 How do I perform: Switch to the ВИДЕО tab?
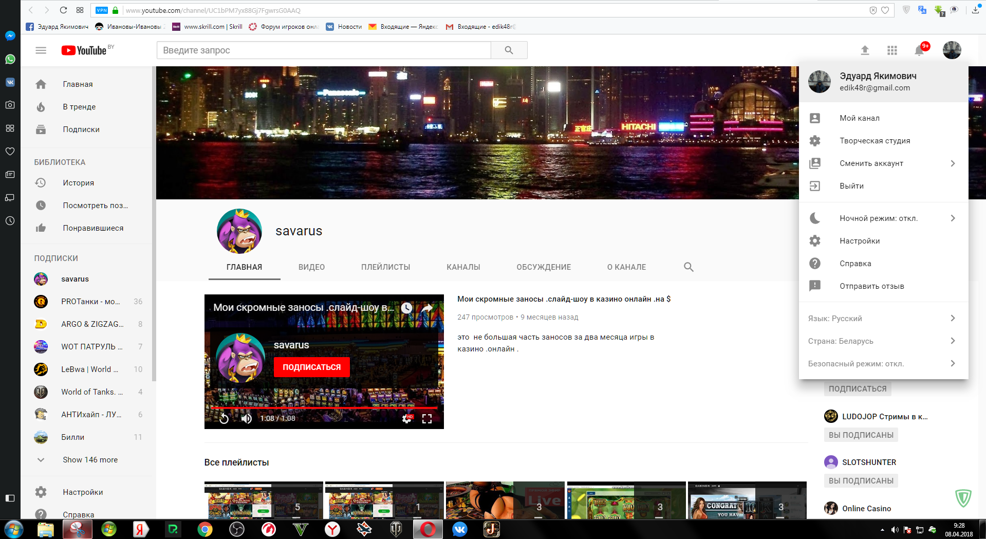[x=311, y=267]
